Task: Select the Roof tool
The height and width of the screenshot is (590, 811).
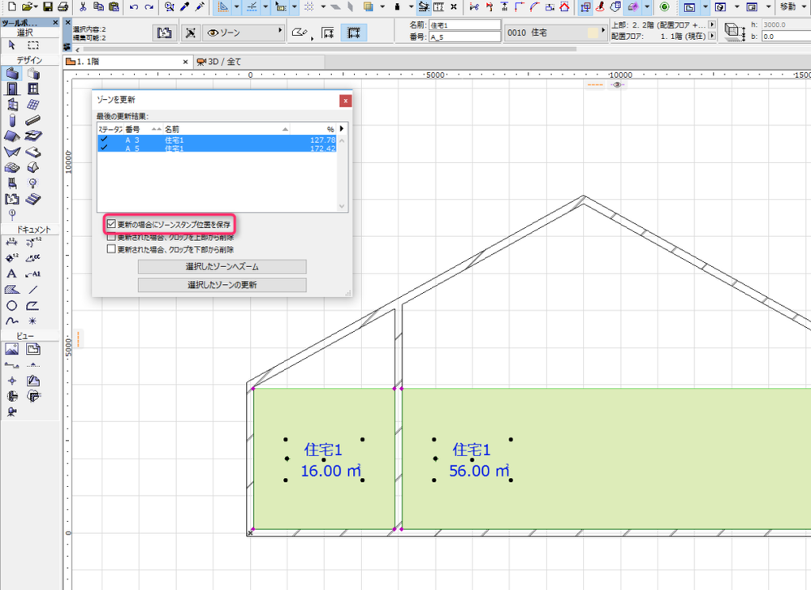Action: coord(12,136)
